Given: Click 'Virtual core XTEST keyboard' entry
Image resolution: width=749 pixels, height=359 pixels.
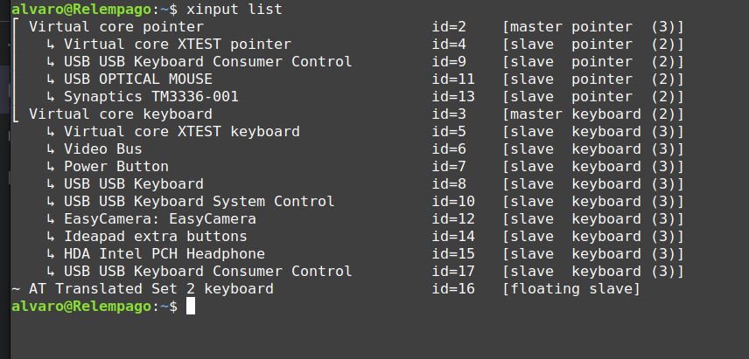Looking at the screenshot, I should [181, 132].
